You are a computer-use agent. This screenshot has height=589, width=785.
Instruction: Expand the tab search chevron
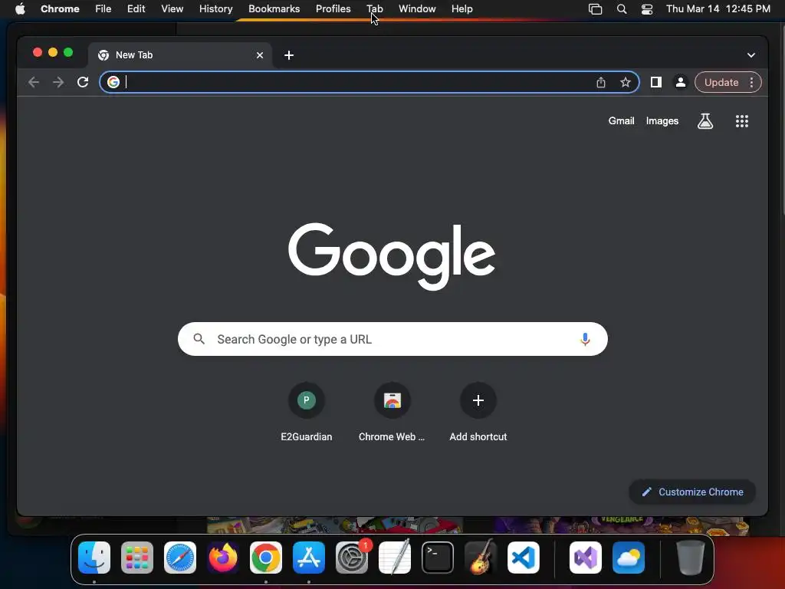[751, 55]
